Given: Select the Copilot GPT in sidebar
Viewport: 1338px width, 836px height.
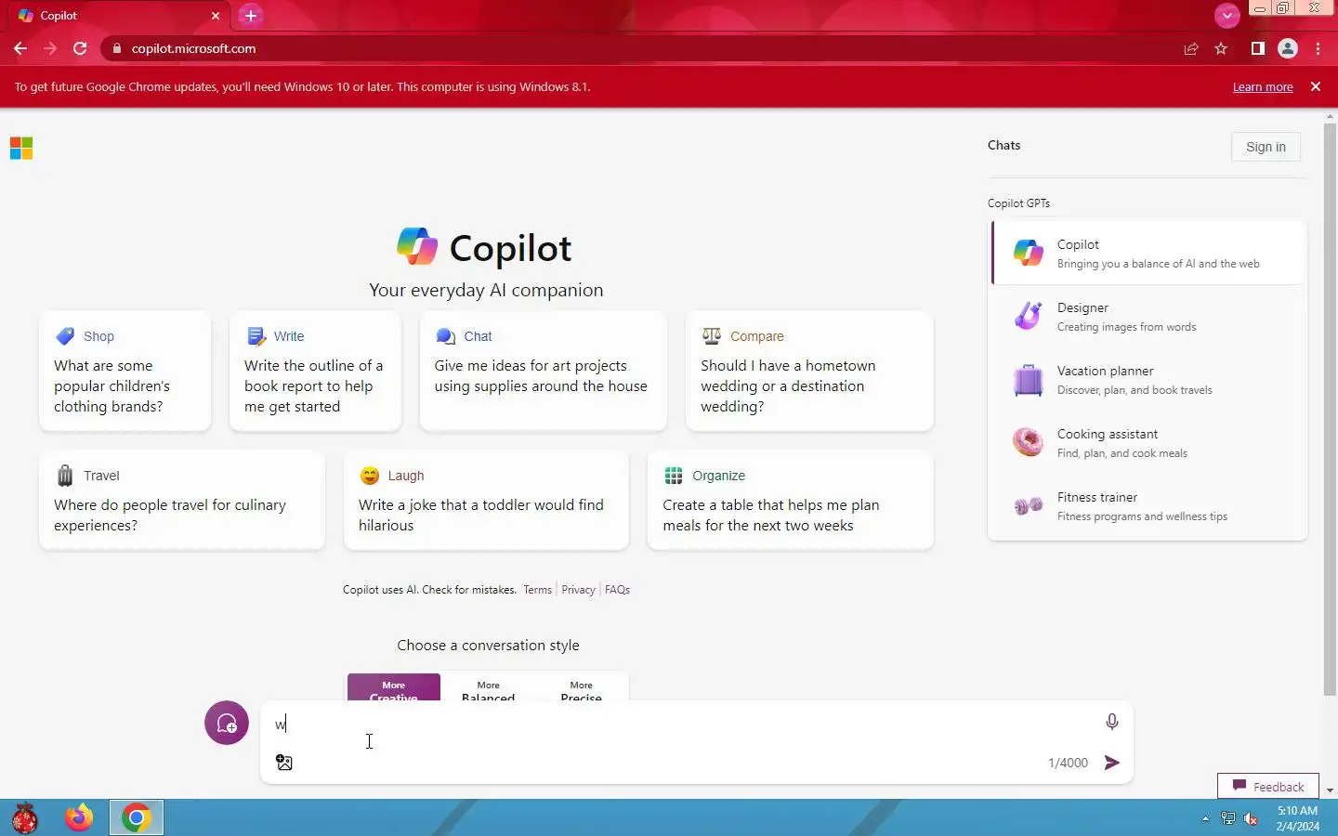Looking at the screenshot, I should [x=1148, y=253].
